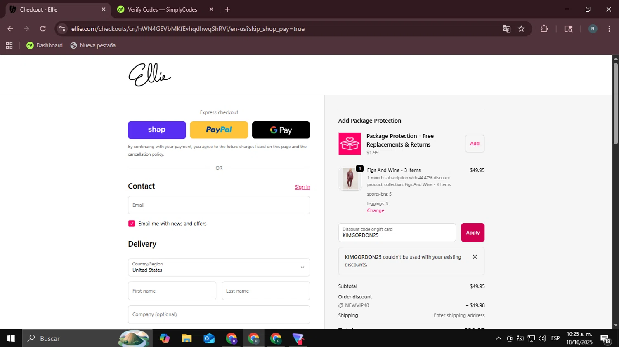Dismiss the KIMGORDON25 error message
This screenshot has height=347, width=619.
475,257
